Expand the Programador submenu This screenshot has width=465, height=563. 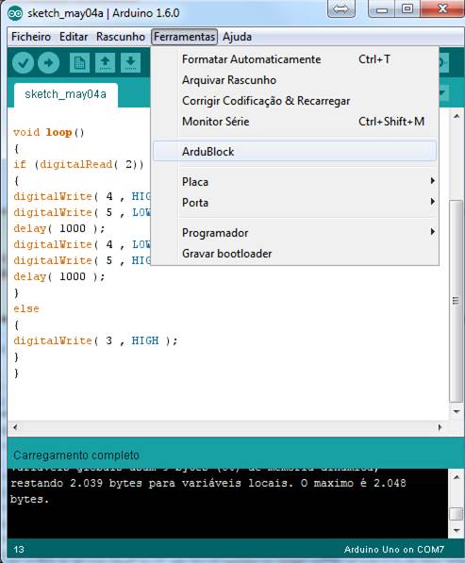click(x=294, y=233)
